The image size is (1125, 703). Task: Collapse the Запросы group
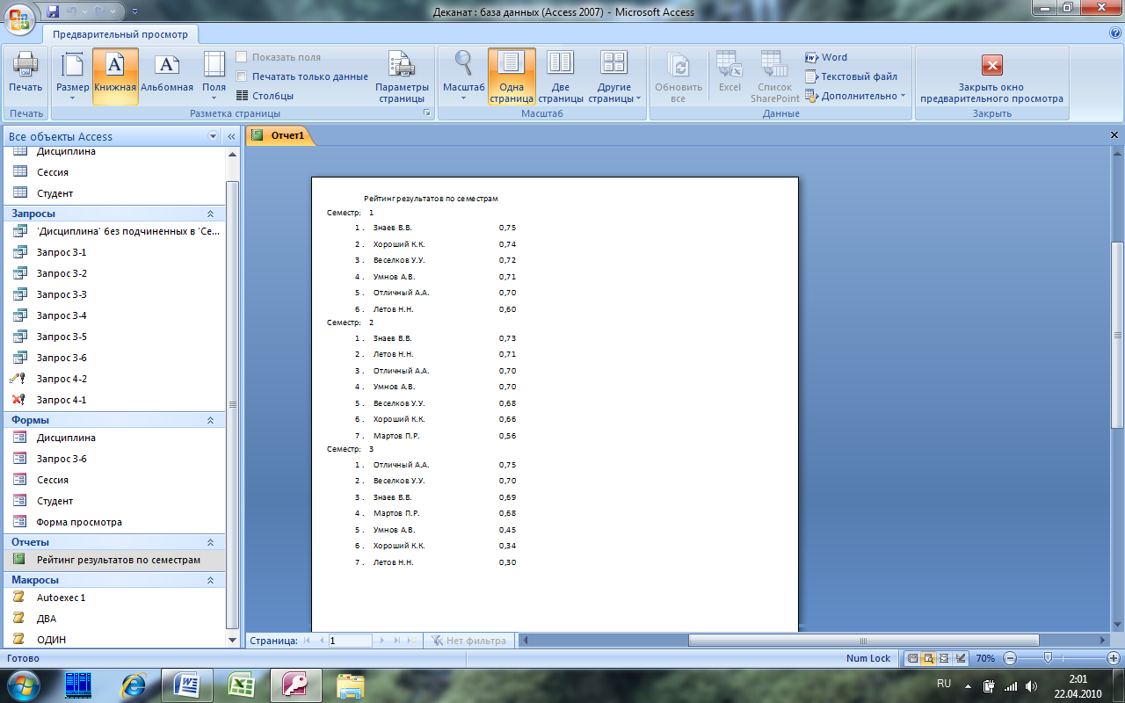210,214
